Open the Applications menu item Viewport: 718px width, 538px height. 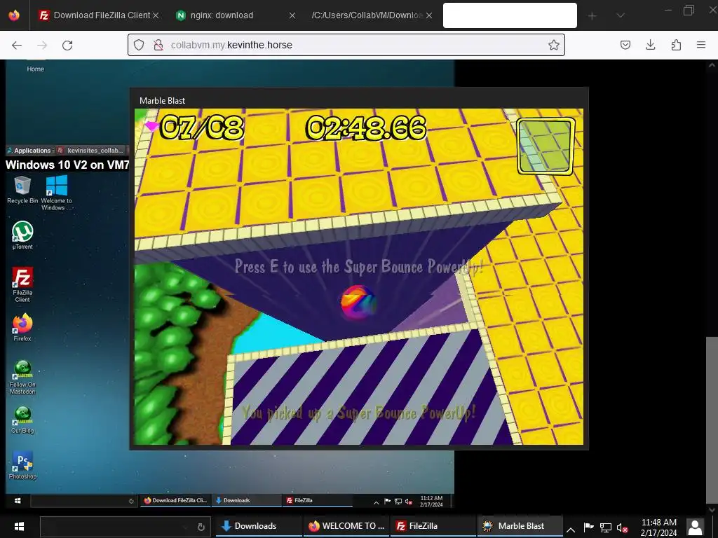[x=29, y=150]
